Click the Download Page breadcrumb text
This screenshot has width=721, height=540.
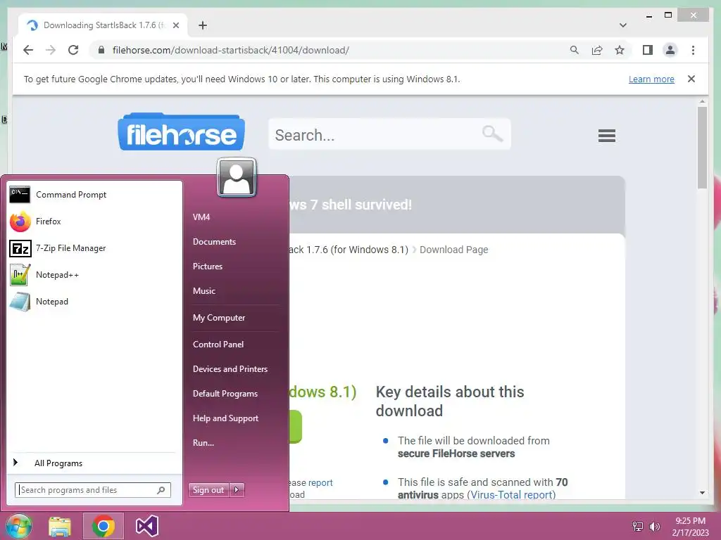pyautogui.click(x=454, y=250)
